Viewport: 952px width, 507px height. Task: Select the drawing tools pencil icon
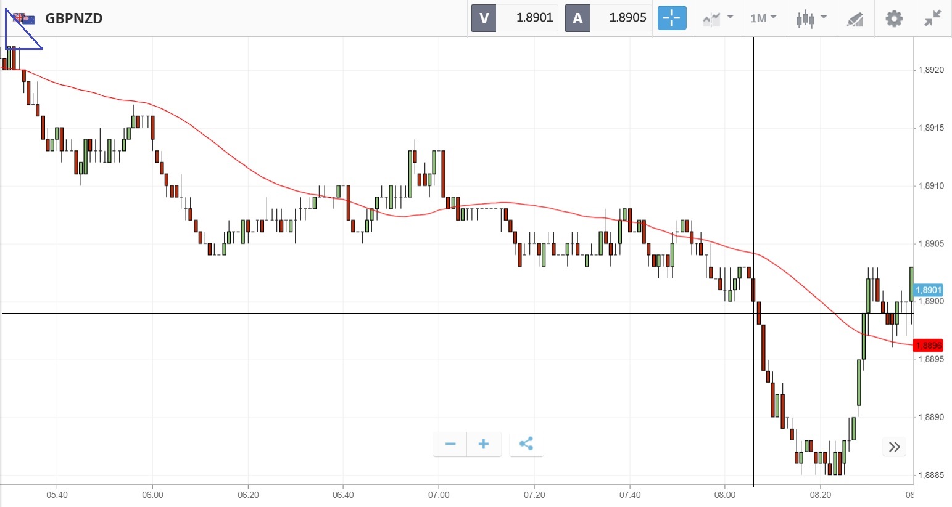point(855,19)
